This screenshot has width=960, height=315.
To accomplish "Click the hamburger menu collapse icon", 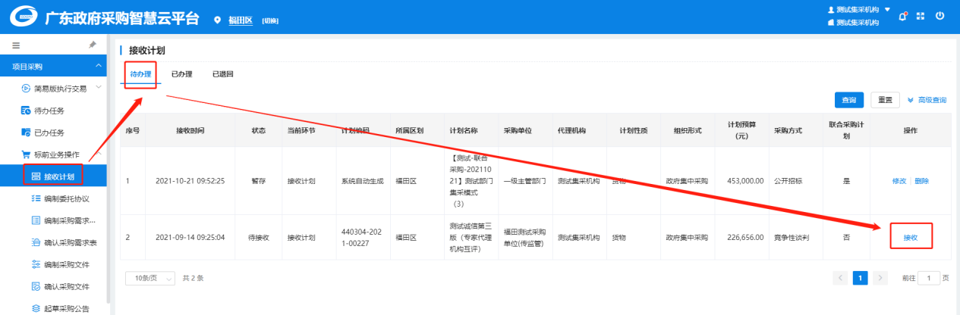I will [x=16, y=45].
